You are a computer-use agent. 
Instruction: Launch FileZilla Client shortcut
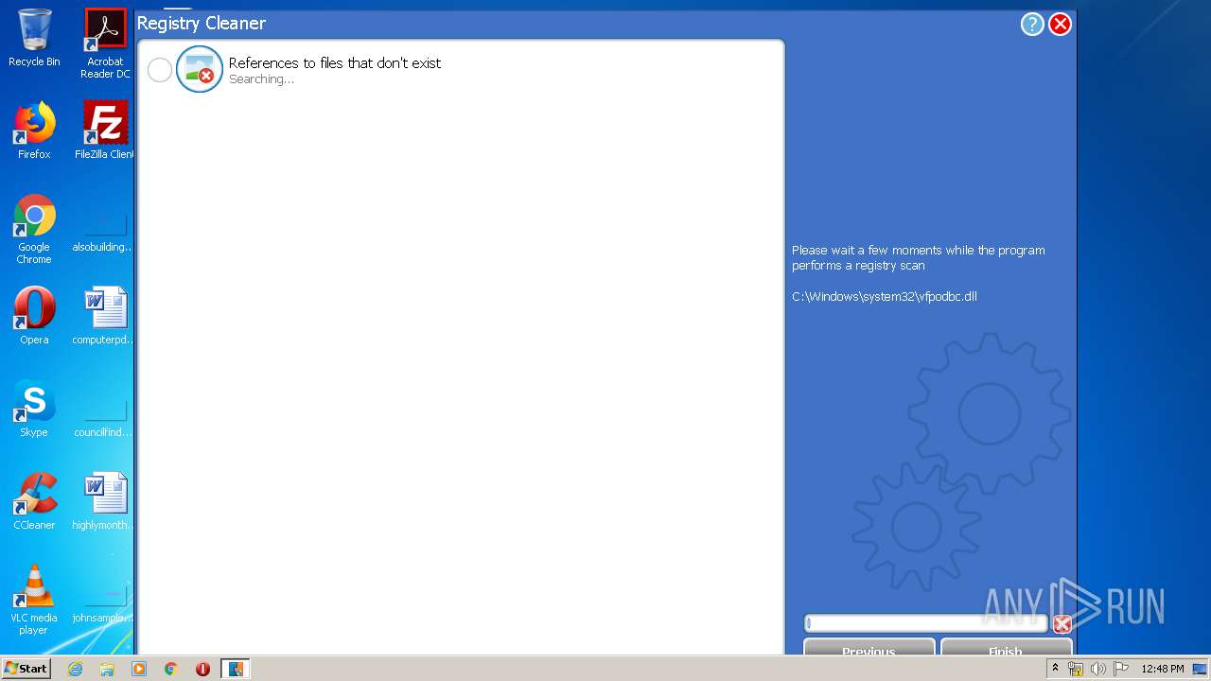[x=105, y=131]
